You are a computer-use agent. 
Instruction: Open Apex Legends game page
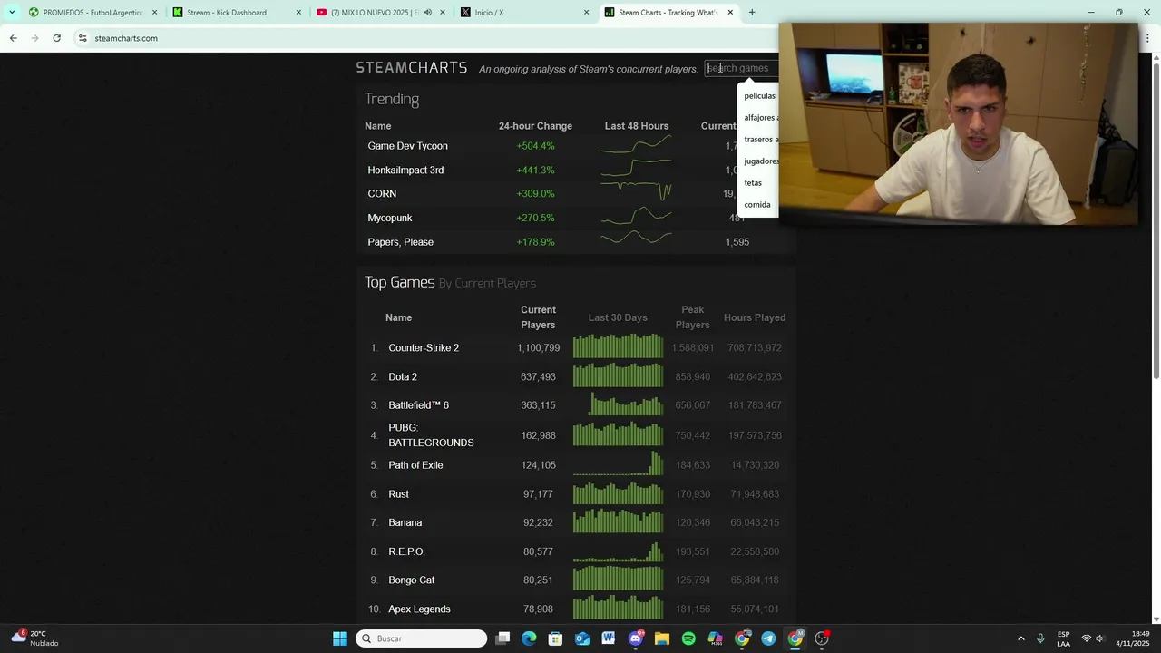[x=419, y=609]
